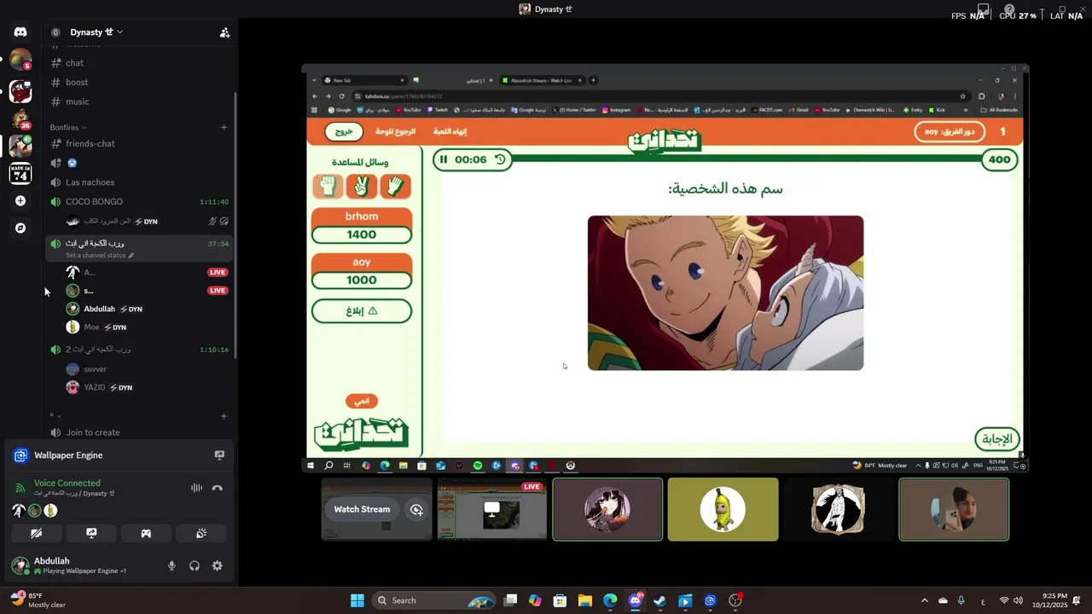Screen dimensions: 1092x614
Task: Open noise suppression waveform icon
Action: pyautogui.click(x=196, y=488)
